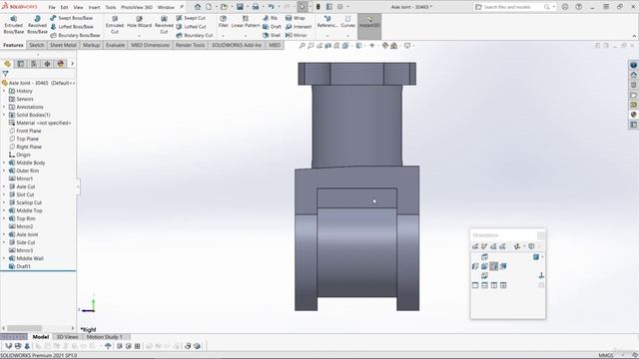This screenshot has height=359, width=639.
Task: Click the MMGS unit system in status bar
Action: 606,355
